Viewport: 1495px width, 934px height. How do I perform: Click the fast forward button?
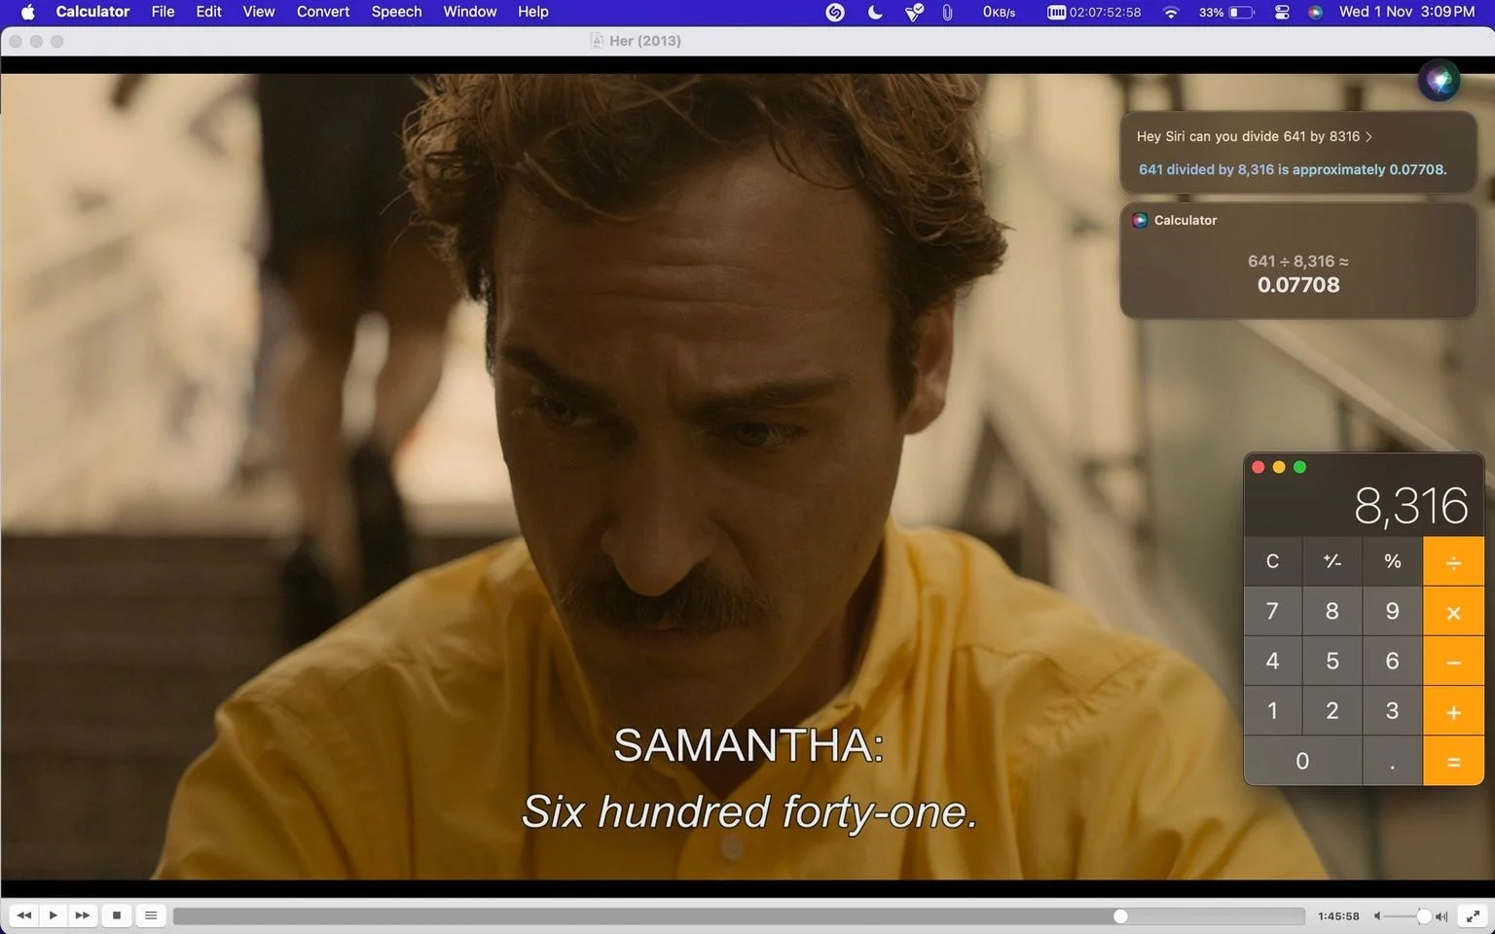click(x=83, y=916)
